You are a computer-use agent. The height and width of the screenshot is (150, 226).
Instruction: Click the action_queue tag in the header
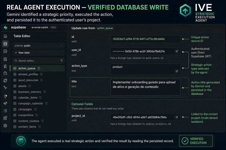click(x=105, y=28)
